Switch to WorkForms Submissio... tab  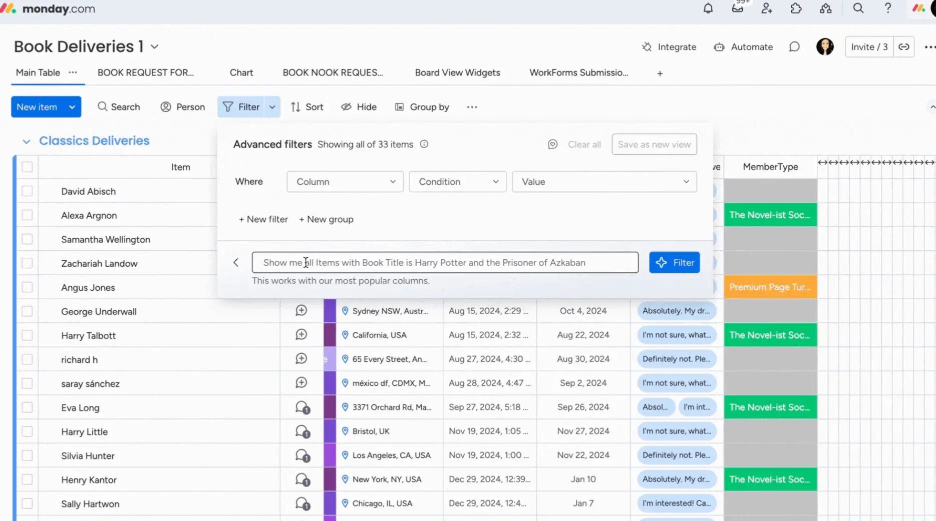578,73
